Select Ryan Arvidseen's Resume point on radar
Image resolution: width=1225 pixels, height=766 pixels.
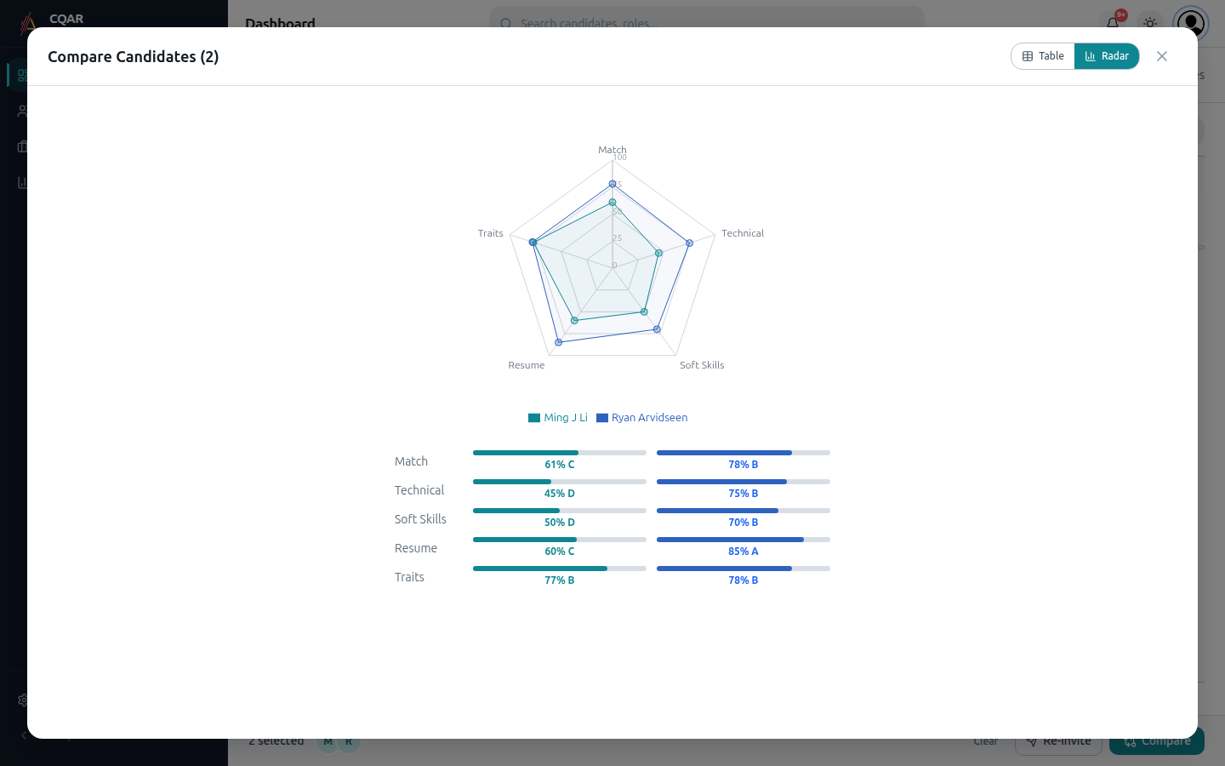click(x=559, y=342)
